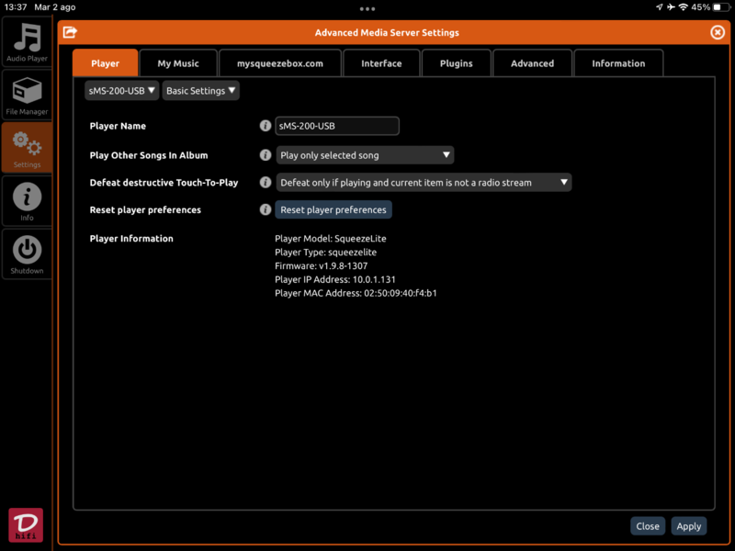This screenshot has height=551, width=735.
Task: Open the Basic Settings dropdown
Action: pos(201,91)
